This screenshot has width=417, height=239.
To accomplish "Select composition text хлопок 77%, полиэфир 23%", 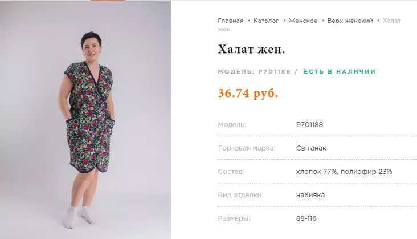I will [x=344, y=172].
